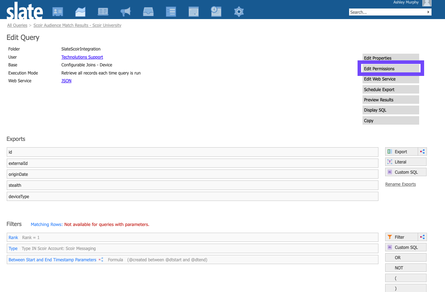Click the Rename Exports link
Image resolution: width=445 pixels, height=292 pixels.
tap(400, 184)
